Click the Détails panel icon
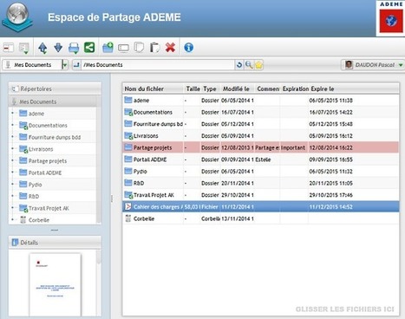 pyautogui.click(x=15, y=243)
